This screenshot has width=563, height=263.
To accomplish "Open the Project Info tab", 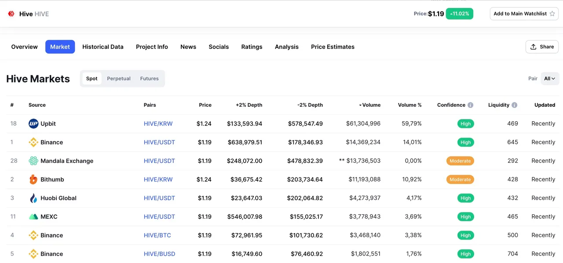I will point(152,47).
